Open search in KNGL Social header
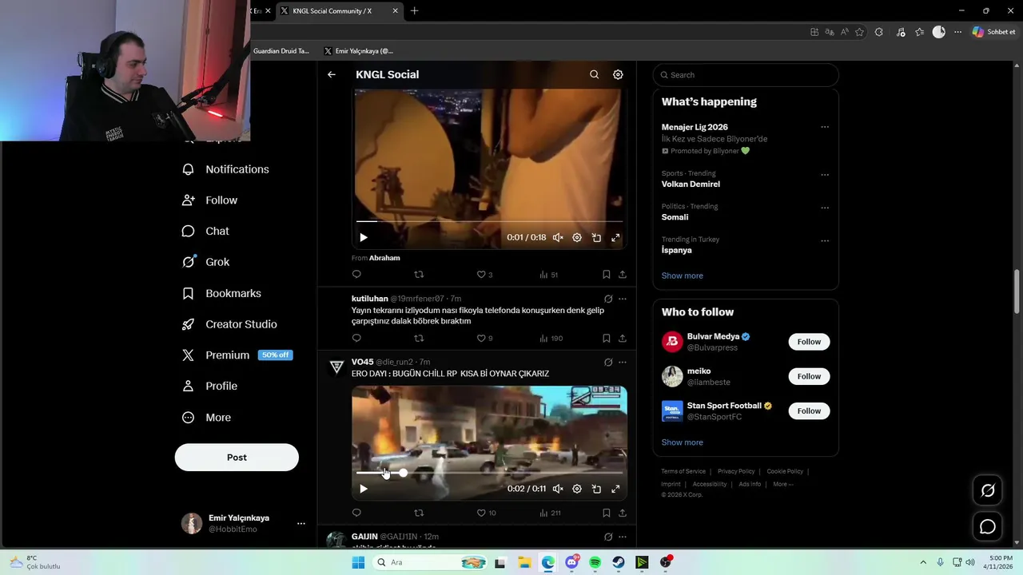Image resolution: width=1023 pixels, height=575 pixels. click(x=594, y=74)
